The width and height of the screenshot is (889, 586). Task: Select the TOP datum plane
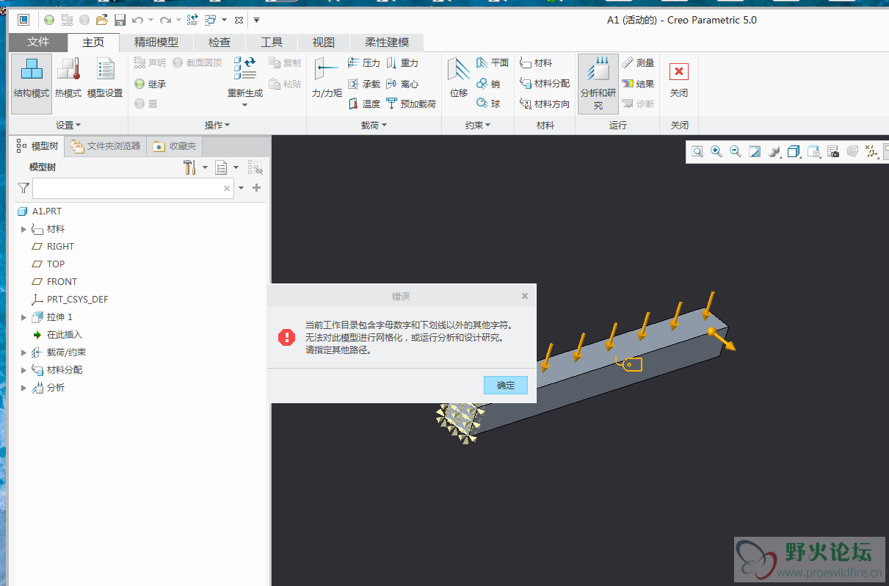click(56, 264)
